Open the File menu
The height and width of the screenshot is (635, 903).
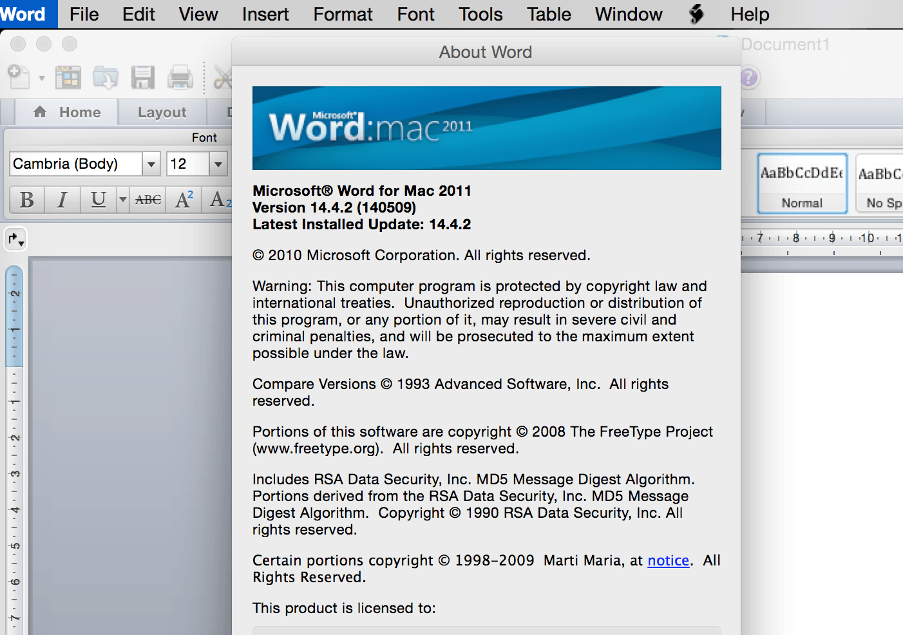tap(84, 14)
